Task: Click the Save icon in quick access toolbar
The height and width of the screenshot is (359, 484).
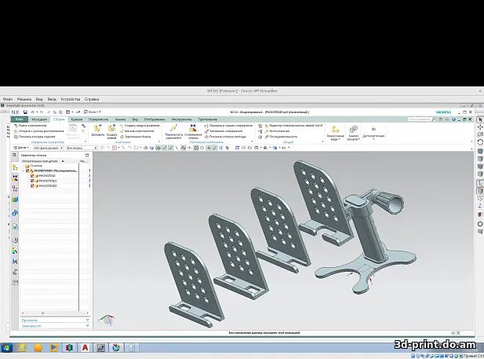Action: (24, 112)
